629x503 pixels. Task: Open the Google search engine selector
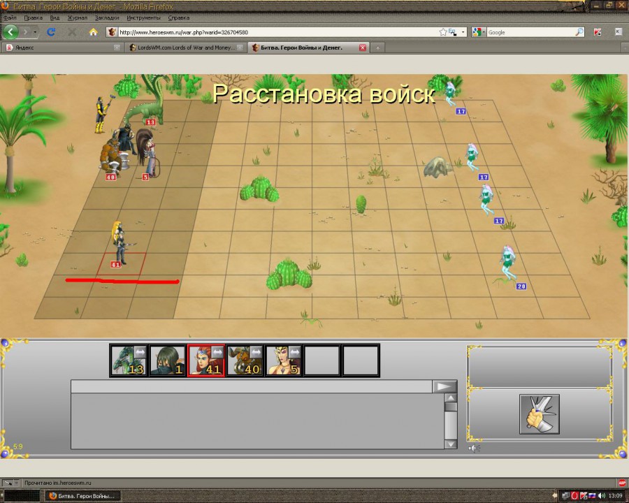[x=478, y=32]
